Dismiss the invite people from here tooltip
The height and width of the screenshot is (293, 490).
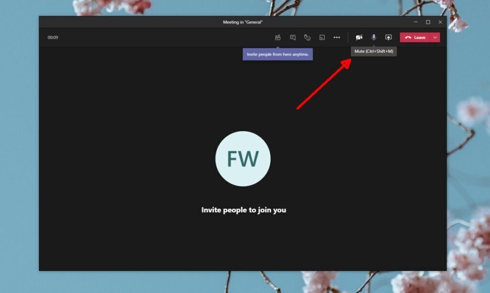pos(278,55)
